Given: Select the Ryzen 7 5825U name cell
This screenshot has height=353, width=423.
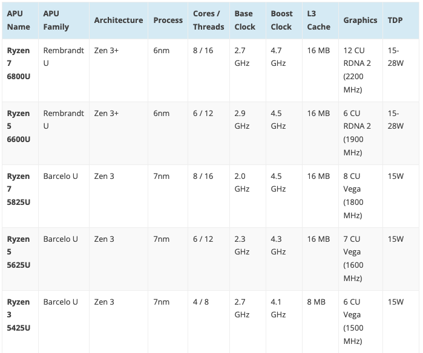Looking at the screenshot, I should point(18,189).
